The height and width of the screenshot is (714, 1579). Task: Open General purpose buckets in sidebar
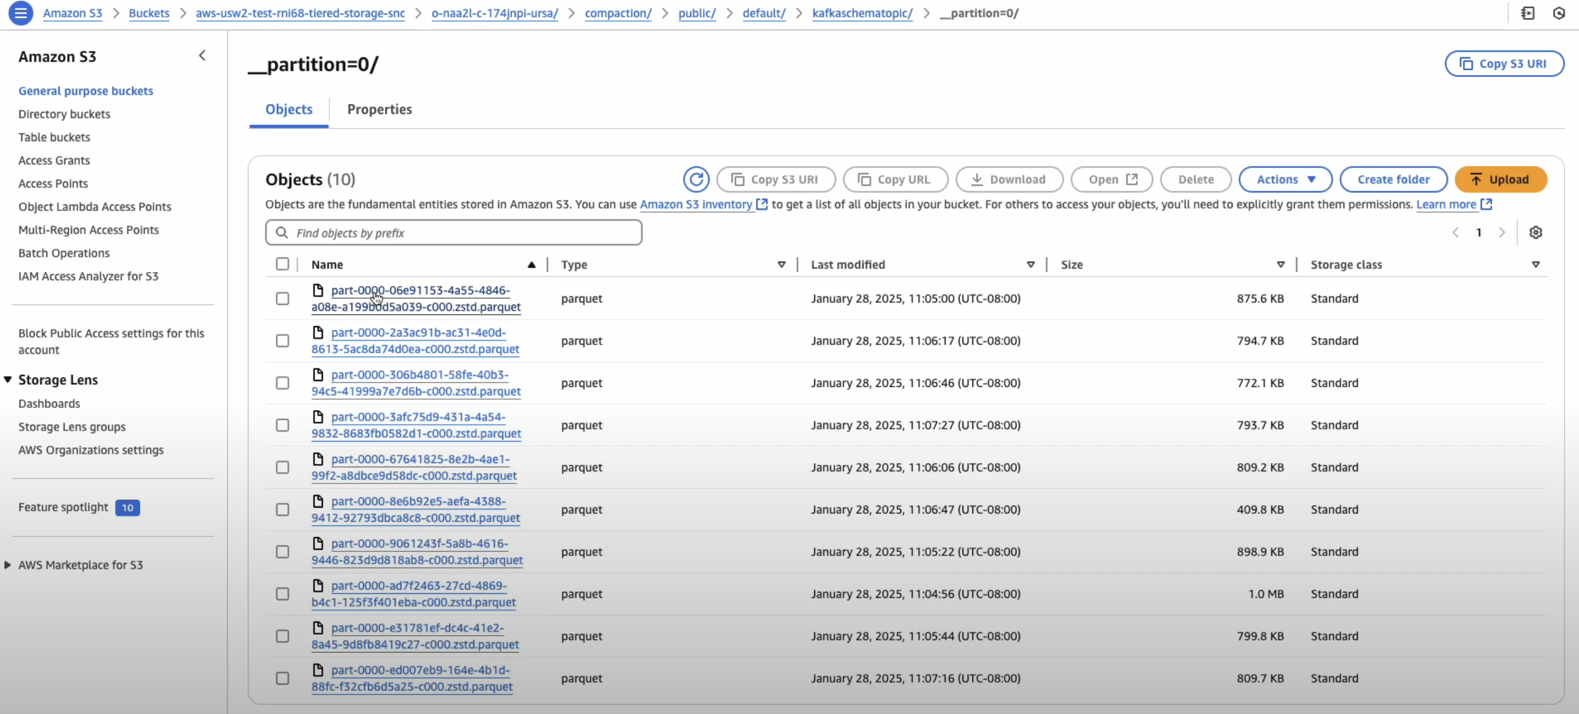click(x=86, y=91)
